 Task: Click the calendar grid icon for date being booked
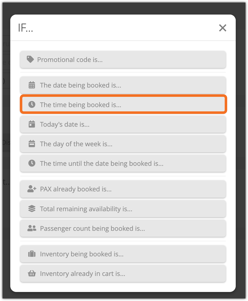[x=32, y=85]
